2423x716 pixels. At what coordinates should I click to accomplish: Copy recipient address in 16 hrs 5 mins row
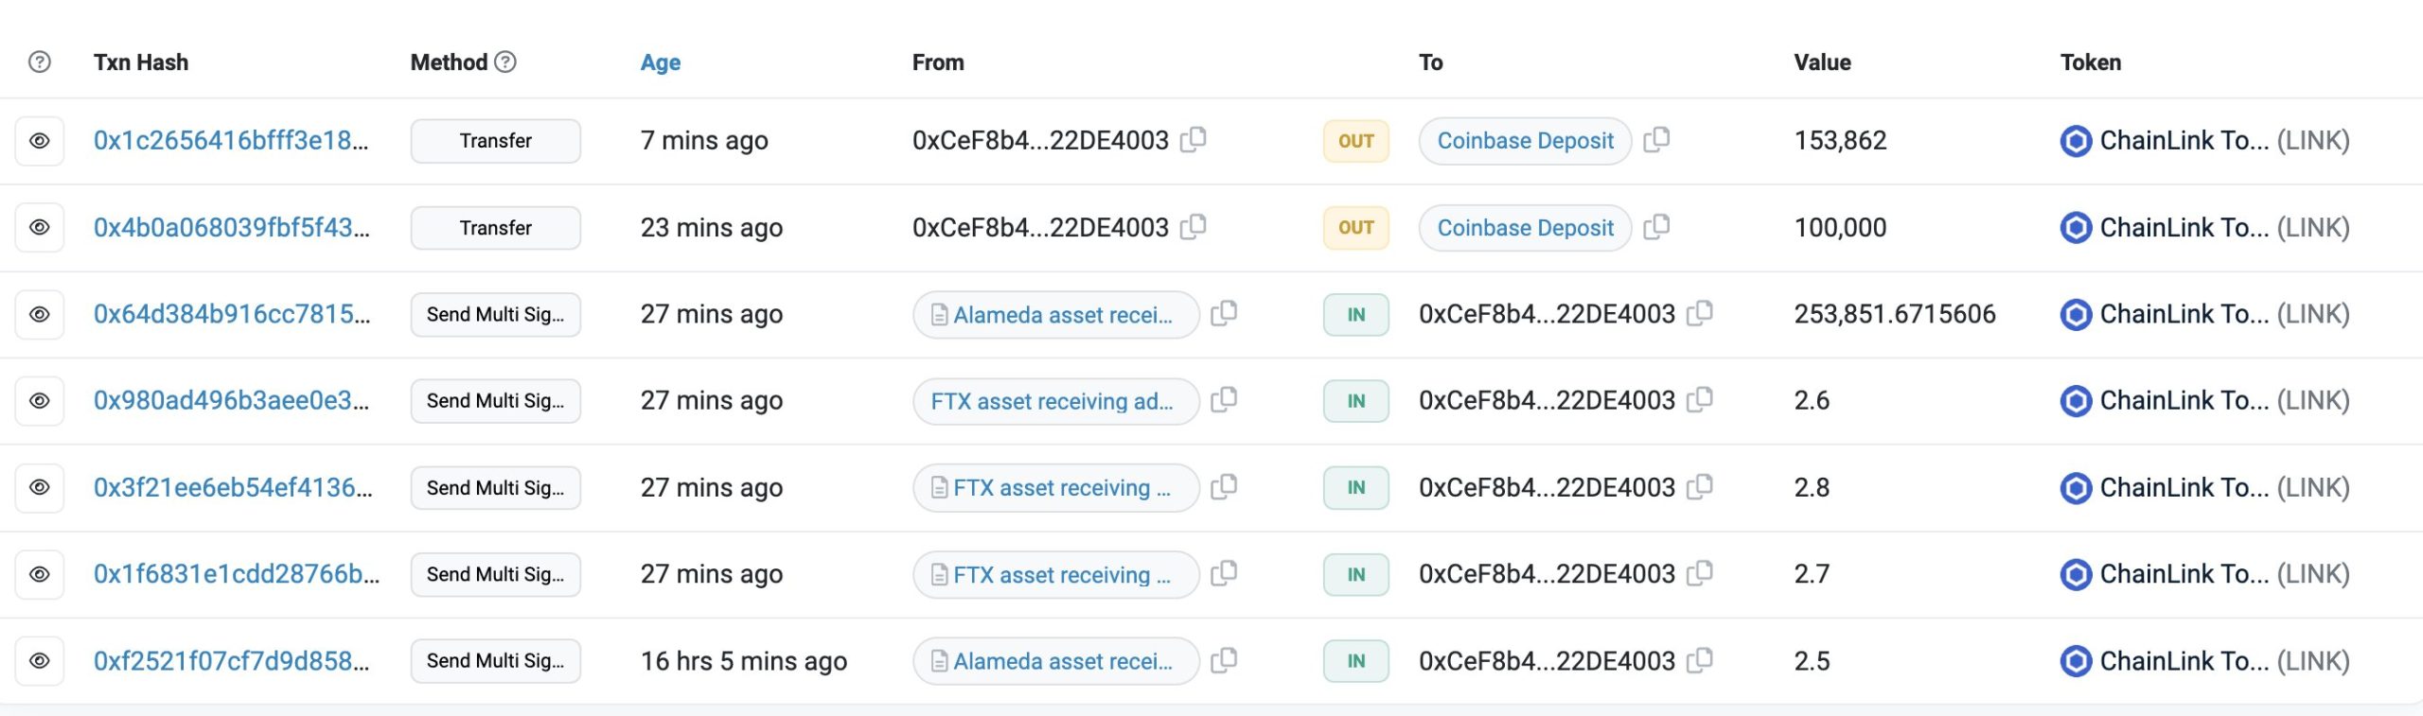[x=1700, y=660]
